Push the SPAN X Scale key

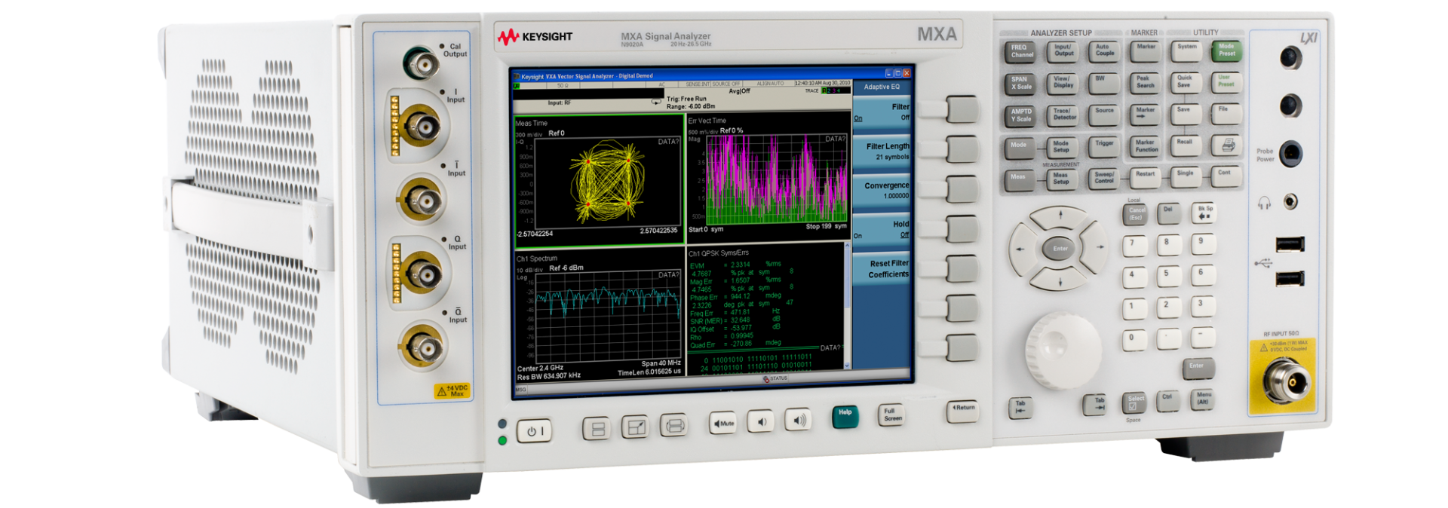(1020, 83)
